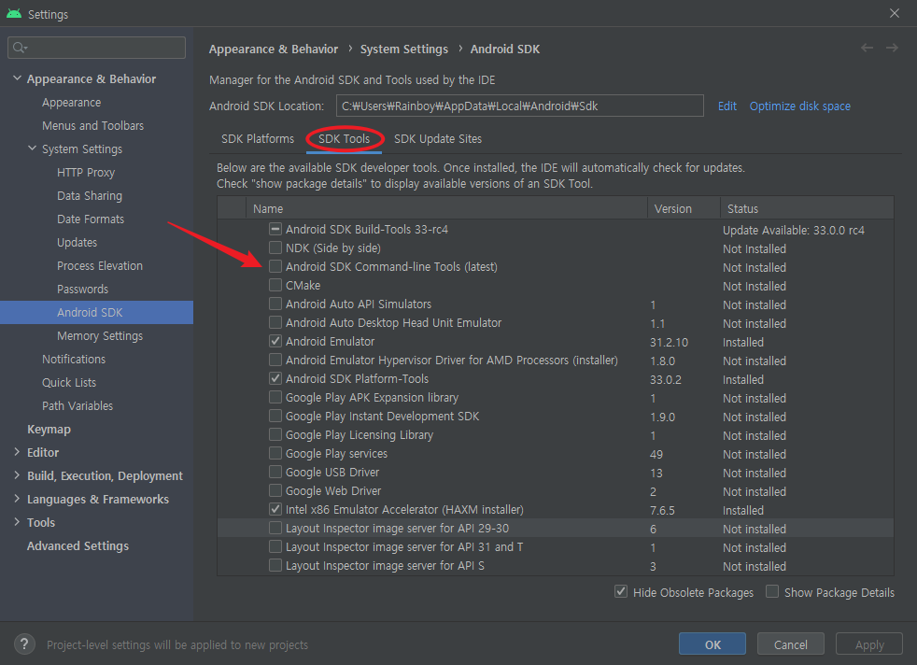Open Menus and Toolbars settings

[92, 126]
